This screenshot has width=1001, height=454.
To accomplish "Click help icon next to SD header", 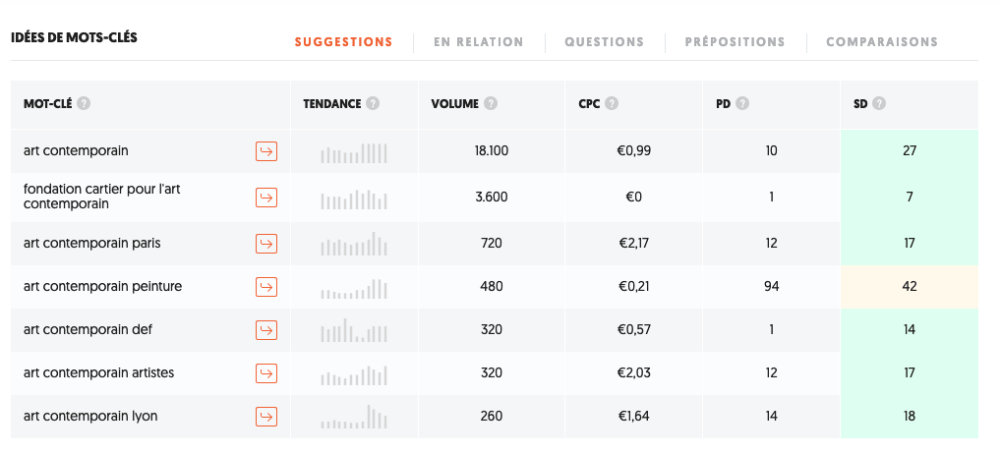I will 879,103.
